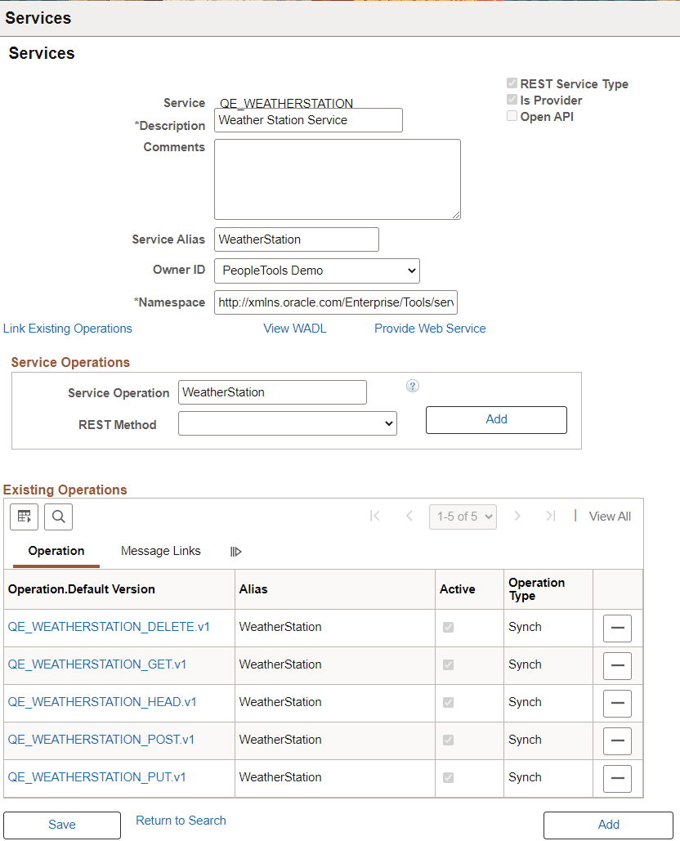Click the magnifier search icon in Existing Operations

pos(59,517)
